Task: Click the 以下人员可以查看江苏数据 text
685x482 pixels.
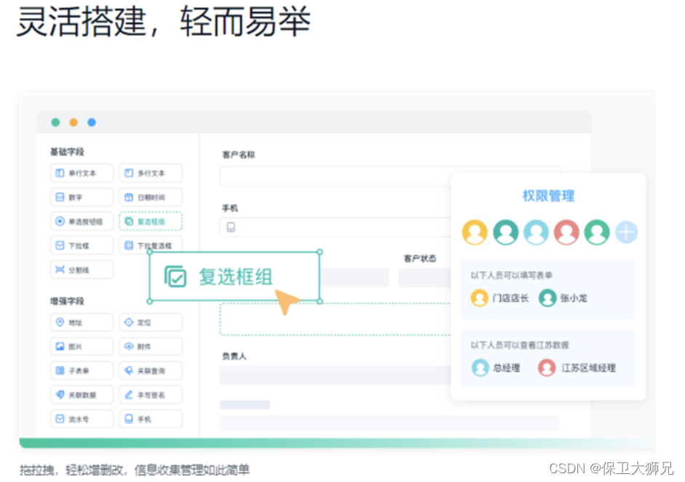Action: (x=519, y=345)
